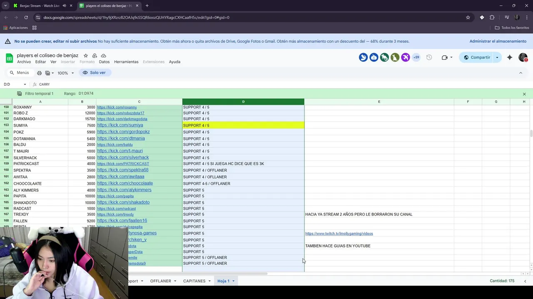The height and width of the screenshot is (299, 533).
Task: Select the 15700 value for DARKMAGO
Action: [82, 119]
